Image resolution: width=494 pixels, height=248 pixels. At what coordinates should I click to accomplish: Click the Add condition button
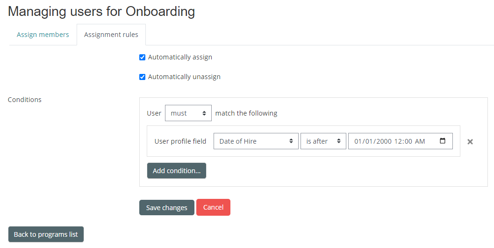(177, 171)
